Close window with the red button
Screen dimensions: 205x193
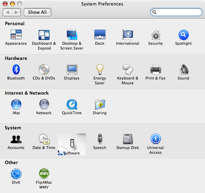coord(5,4)
